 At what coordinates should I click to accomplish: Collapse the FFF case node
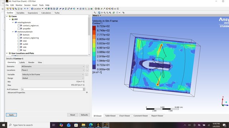[10, 19]
